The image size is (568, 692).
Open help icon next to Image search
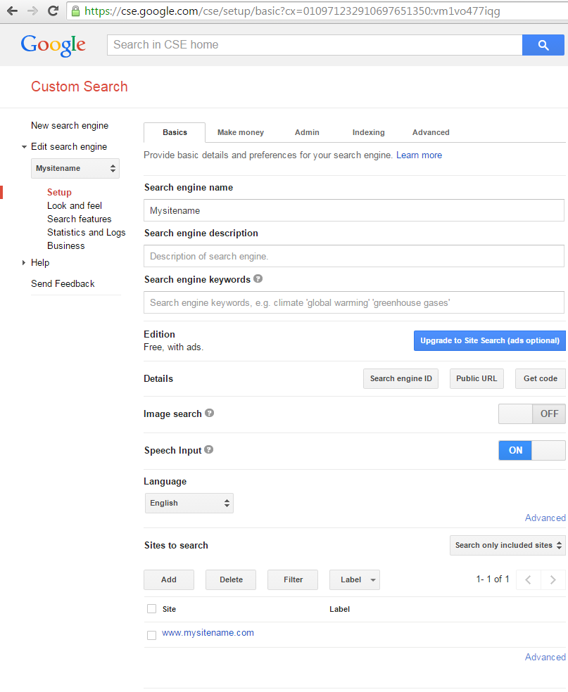coord(210,413)
